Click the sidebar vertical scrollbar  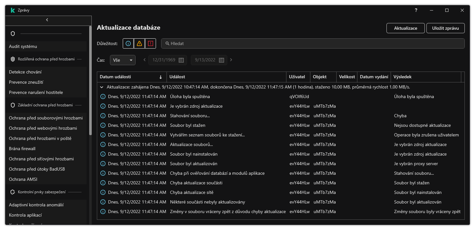point(90,80)
